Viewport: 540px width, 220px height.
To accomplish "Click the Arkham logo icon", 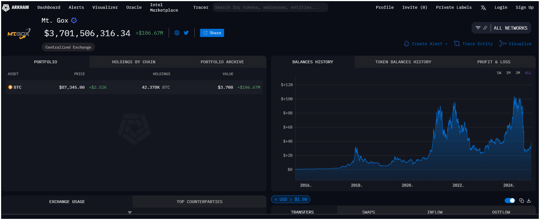I will [x=6, y=8].
